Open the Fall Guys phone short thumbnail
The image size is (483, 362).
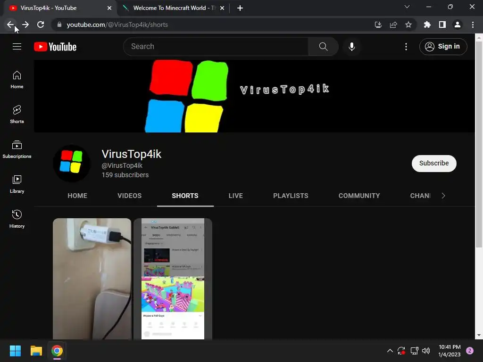coord(173,279)
